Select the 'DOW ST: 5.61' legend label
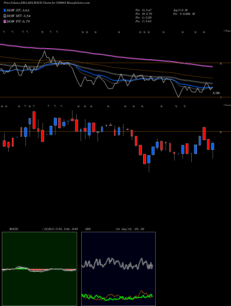Image resolution: width=231 pixels, height=306 pixels. coord(18,10)
